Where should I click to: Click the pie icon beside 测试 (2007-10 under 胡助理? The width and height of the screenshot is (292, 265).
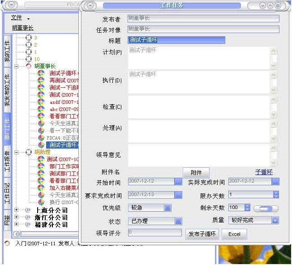[41, 159]
